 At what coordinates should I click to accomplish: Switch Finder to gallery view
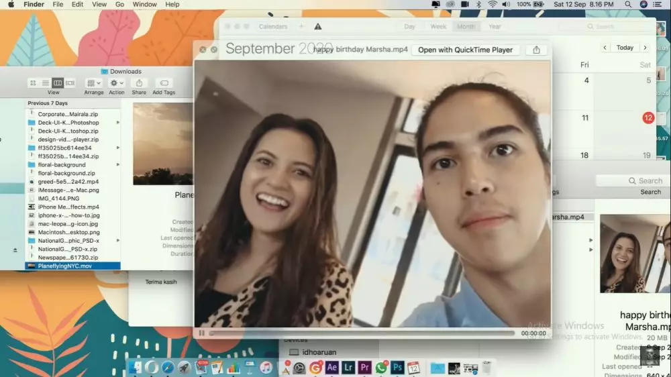point(70,83)
